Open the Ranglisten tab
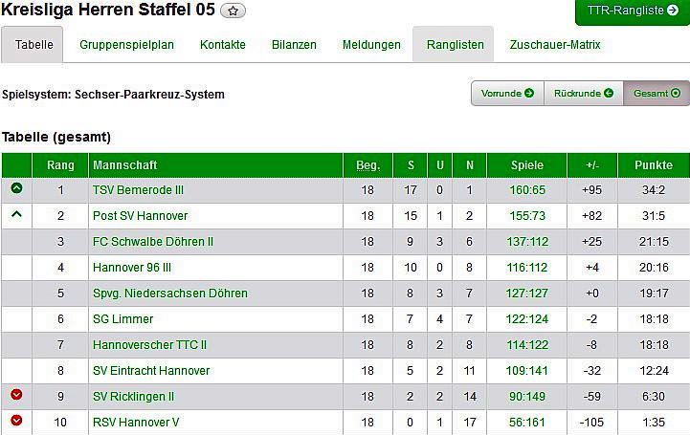Viewport: 690px width, 435px height. 455,45
